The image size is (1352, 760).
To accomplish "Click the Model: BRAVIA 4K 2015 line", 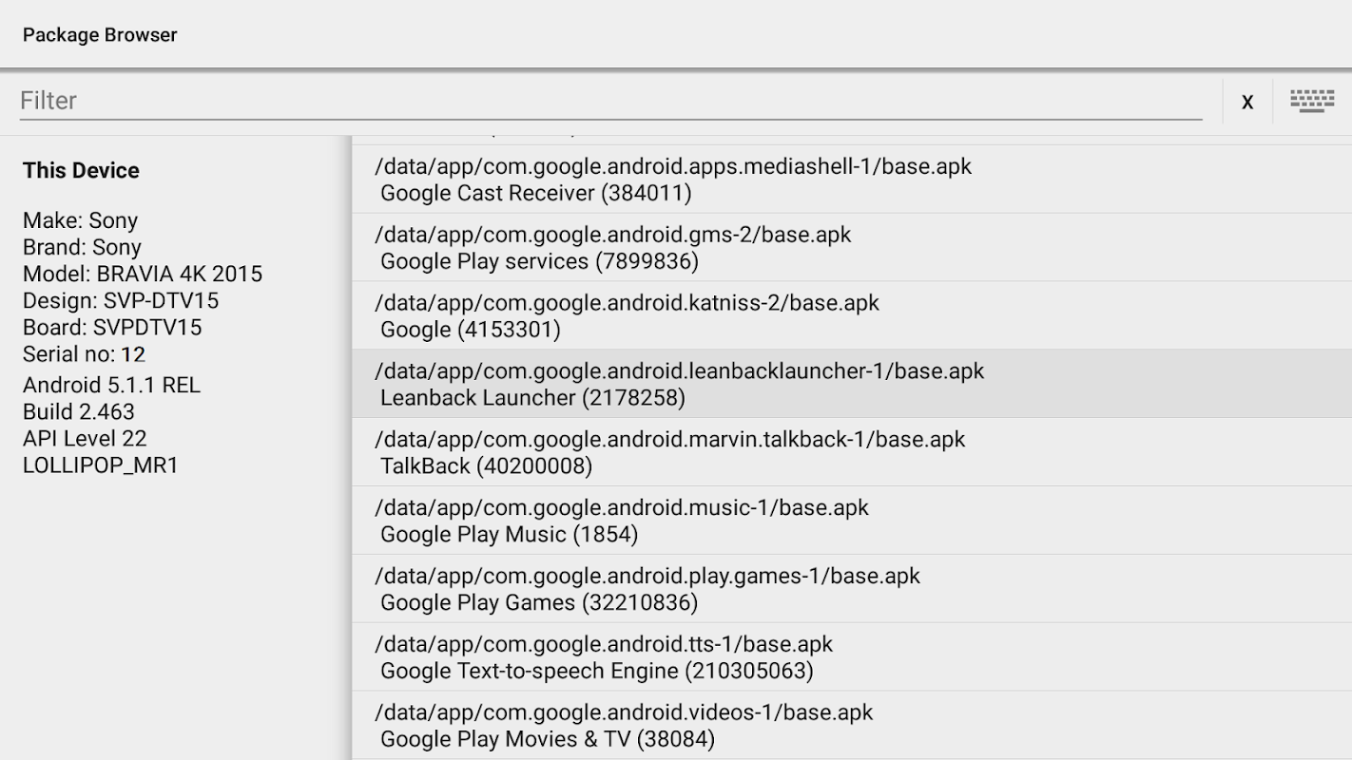I will [143, 275].
